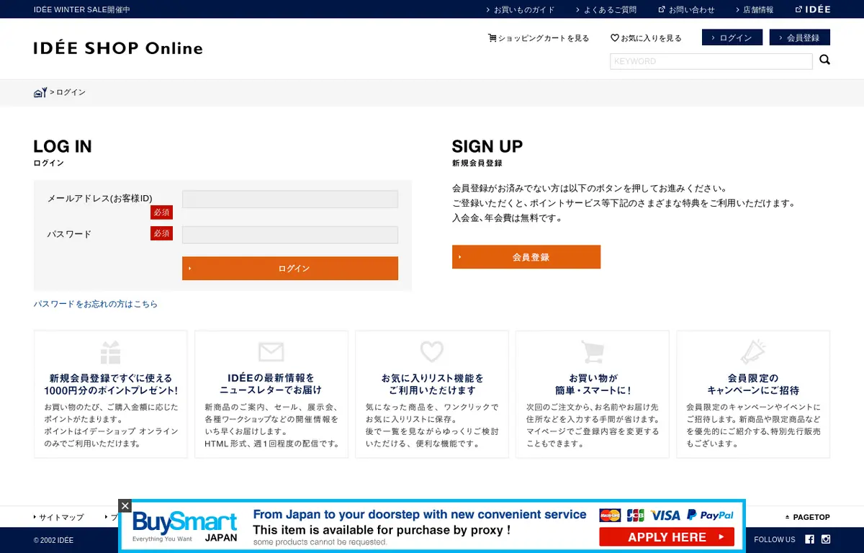Click the megaphone campaign icon

753,351
